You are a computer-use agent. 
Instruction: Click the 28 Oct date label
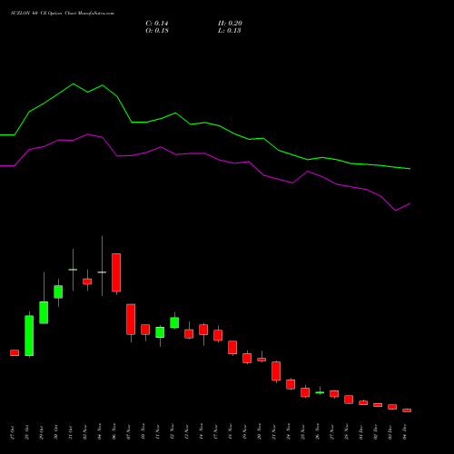tap(27, 432)
